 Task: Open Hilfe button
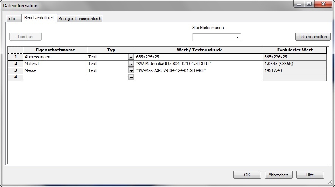pyautogui.click(x=310, y=175)
